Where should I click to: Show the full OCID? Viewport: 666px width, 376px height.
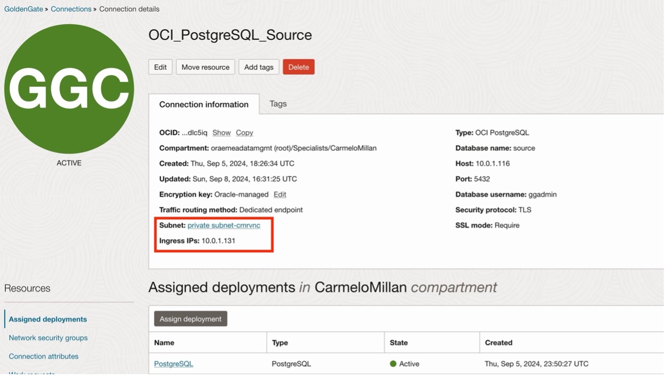click(222, 133)
